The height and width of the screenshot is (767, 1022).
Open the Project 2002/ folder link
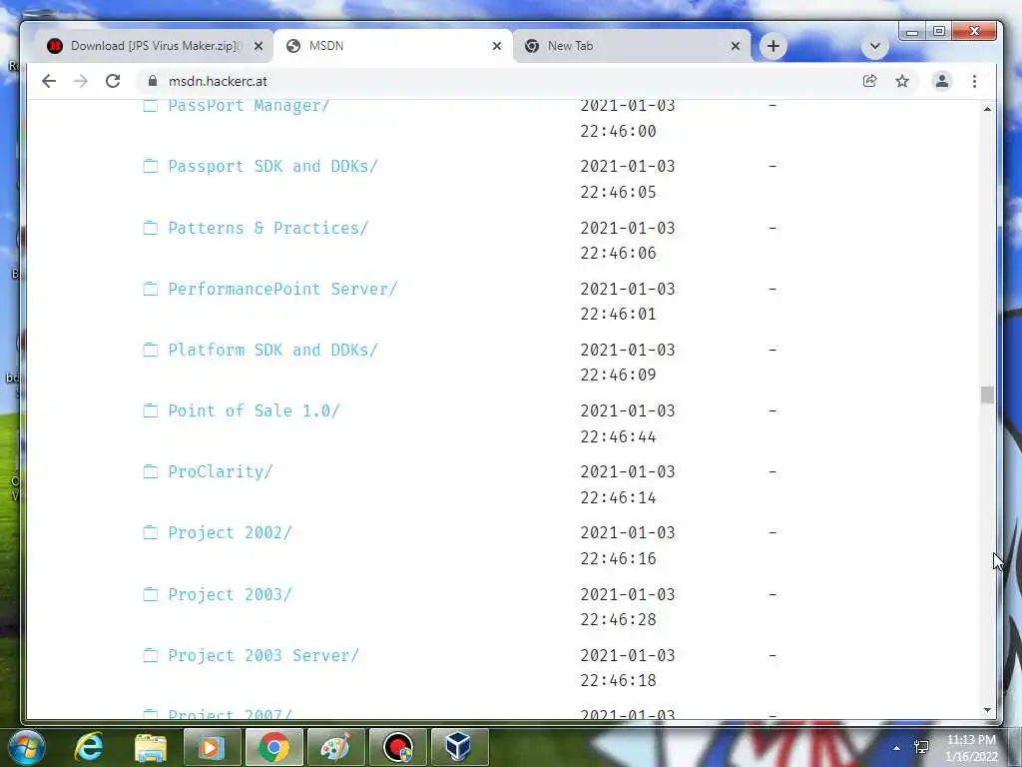click(230, 533)
